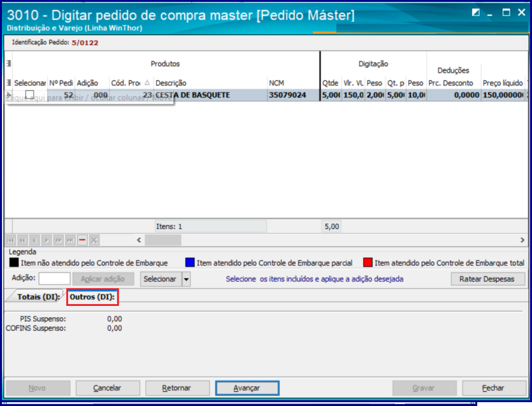Image resolution: width=532 pixels, height=406 pixels.
Task: Click the Descrição column header
Action: pyautogui.click(x=210, y=83)
